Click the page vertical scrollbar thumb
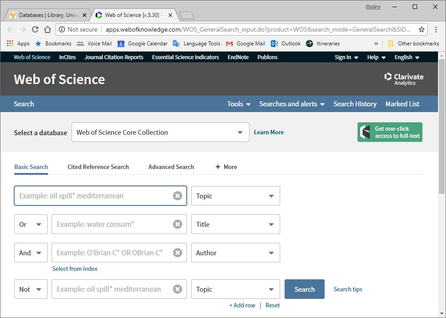 pyautogui.click(x=442, y=126)
